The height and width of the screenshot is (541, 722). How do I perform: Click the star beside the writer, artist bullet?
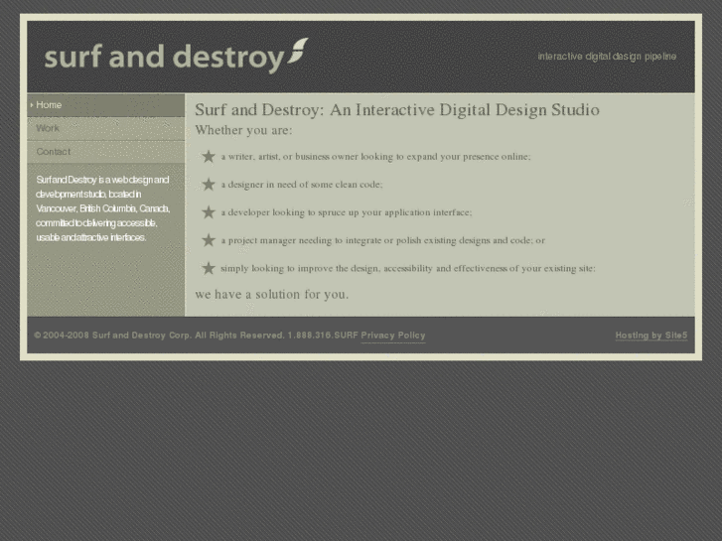pos(209,157)
